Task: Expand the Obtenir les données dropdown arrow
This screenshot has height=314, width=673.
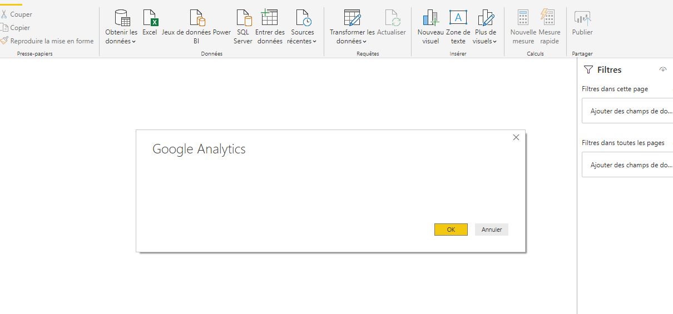Action: point(134,42)
